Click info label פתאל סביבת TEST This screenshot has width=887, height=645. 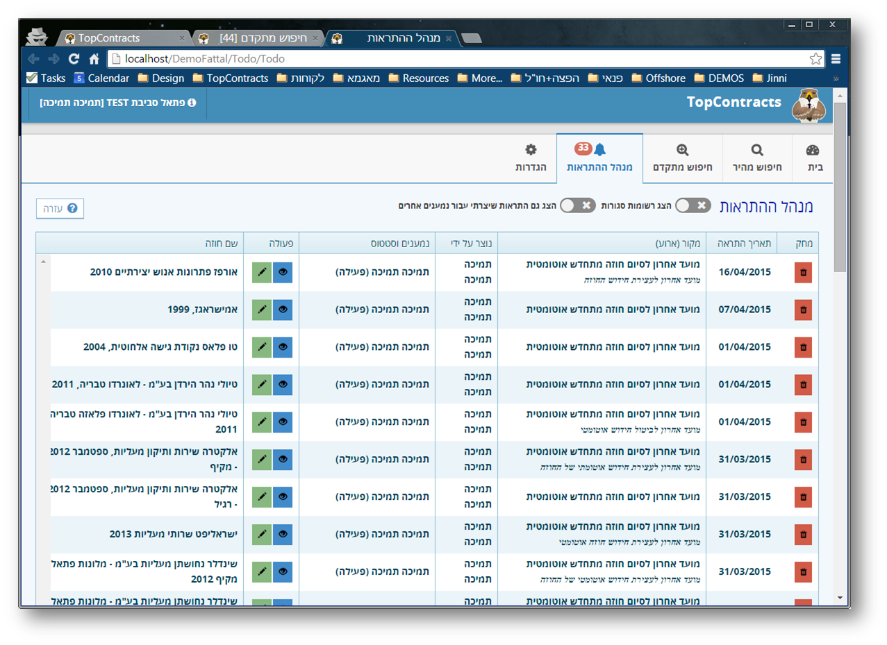(118, 103)
